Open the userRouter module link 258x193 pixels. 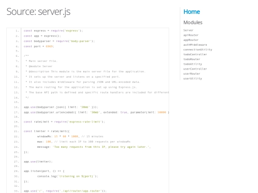point(192,74)
